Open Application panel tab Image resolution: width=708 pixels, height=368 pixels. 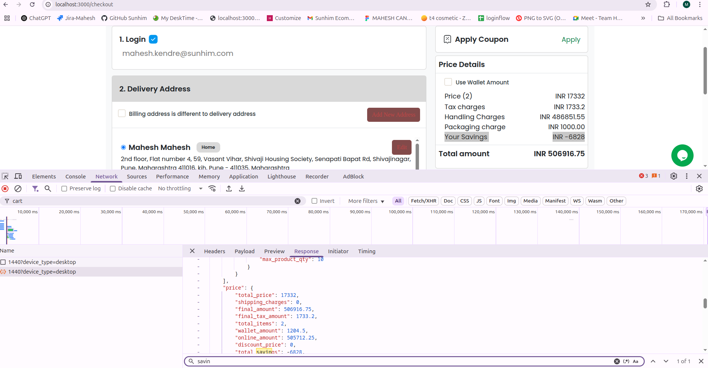click(x=244, y=177)
